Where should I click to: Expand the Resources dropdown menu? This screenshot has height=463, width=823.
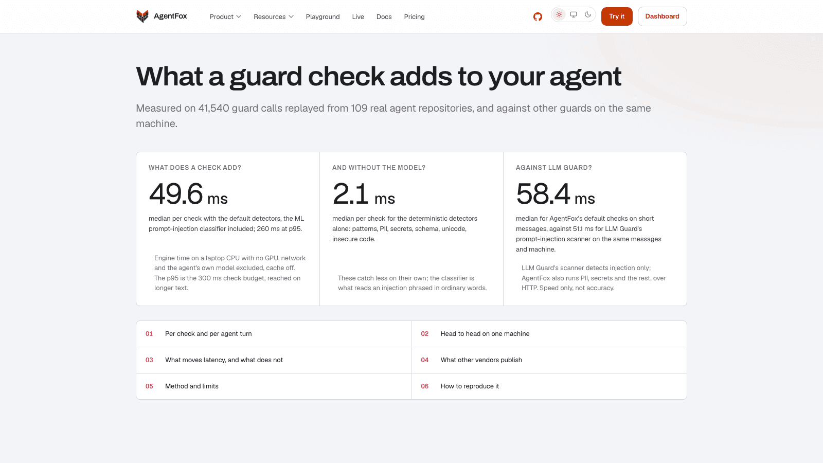pyautogui.click(x=274, y=16)
